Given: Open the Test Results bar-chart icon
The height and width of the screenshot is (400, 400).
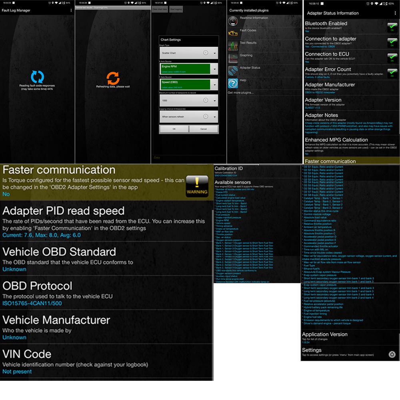Looking at the screenshot, I should (x=233, y=46).
